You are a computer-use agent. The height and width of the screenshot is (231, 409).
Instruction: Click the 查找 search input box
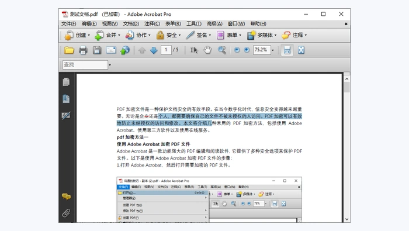(x=85, y=65)
